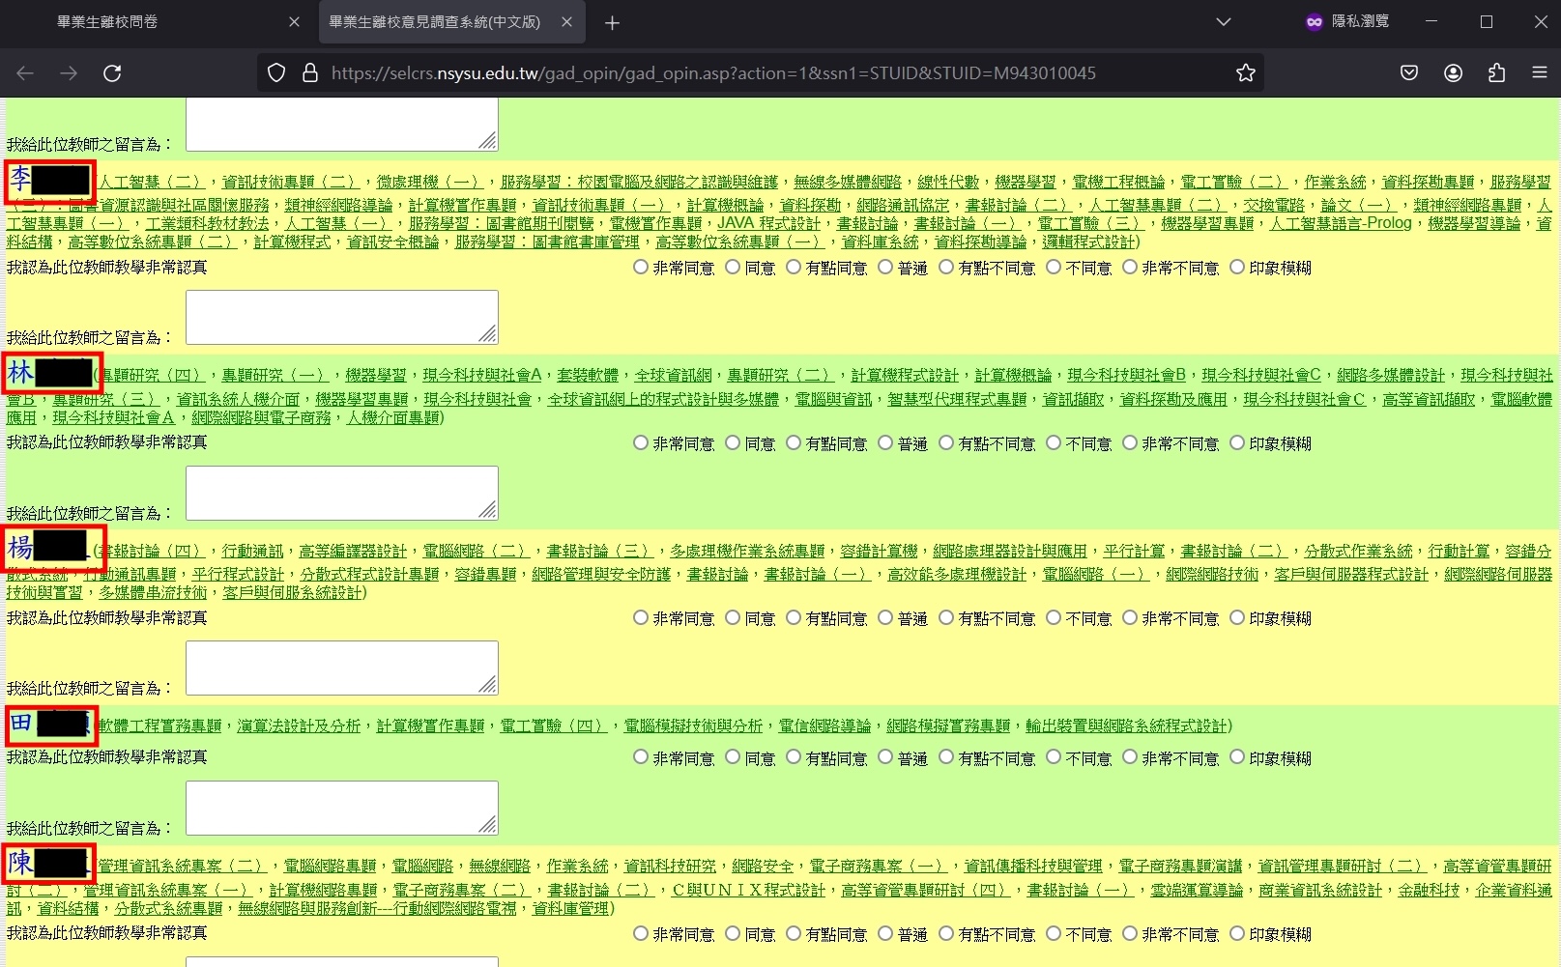The width and height of the screenshot is (1561, 967).
Task: Reload the current page
Action: coord(112,73)
